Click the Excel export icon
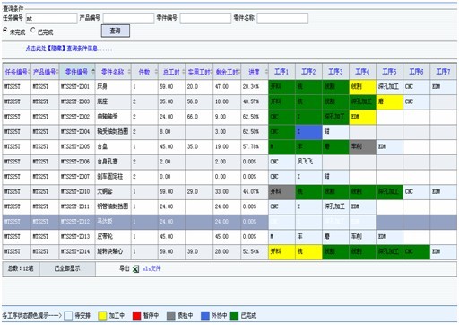 (135, 269)
